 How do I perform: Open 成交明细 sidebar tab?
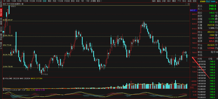(x=1, y=21)
